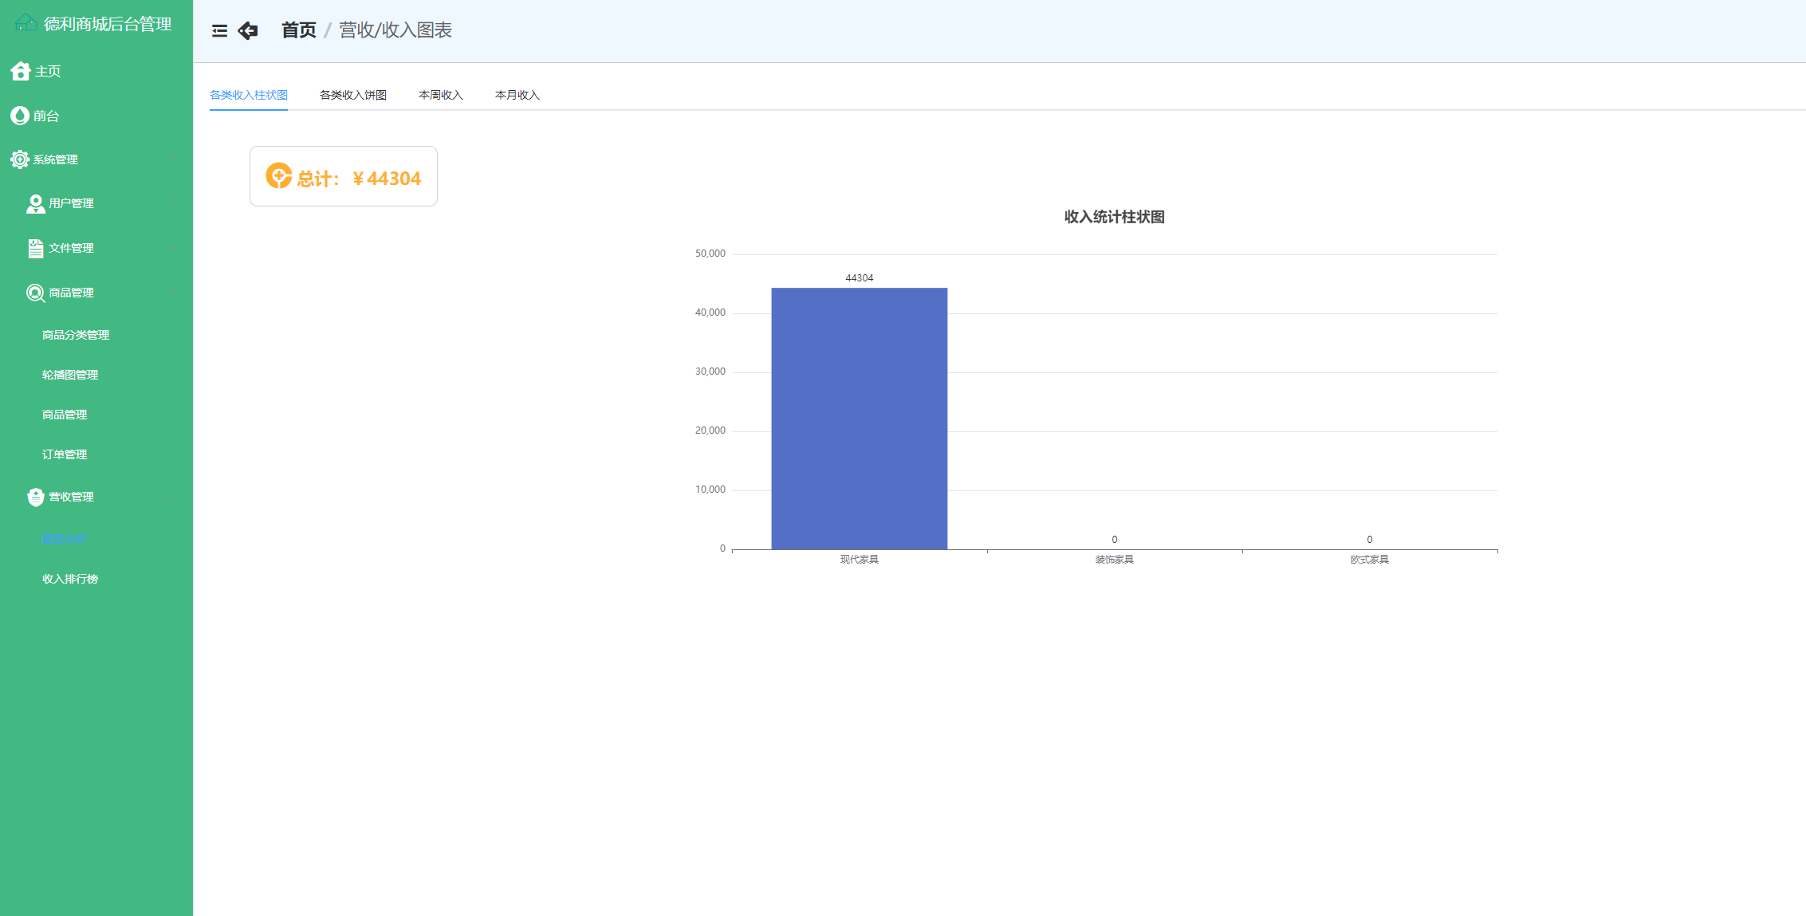Click the 用户管理 menu label

coord(71,203)
